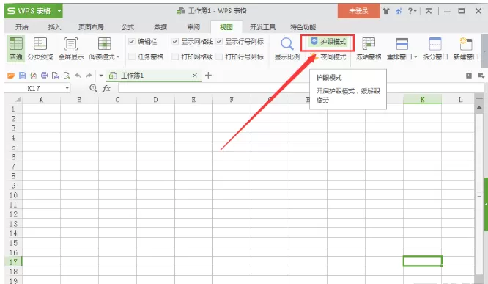488x284 pixels.
Task: Open the Home (开始) tab
Action: [22, 27]
